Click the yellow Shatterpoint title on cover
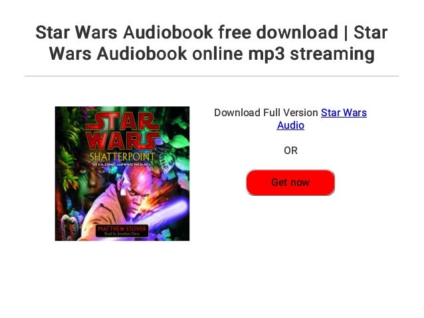 (x=122, y=157)
